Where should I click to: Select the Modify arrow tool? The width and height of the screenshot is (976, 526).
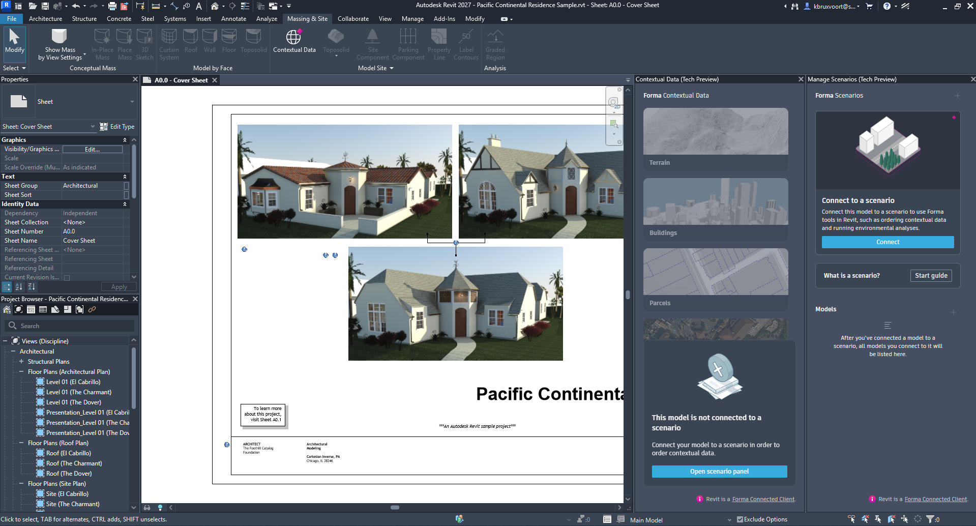pyautogui.click(x=14, y=37)
